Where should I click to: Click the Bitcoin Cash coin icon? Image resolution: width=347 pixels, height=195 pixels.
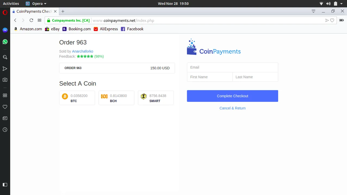click(x=104, y=96)
